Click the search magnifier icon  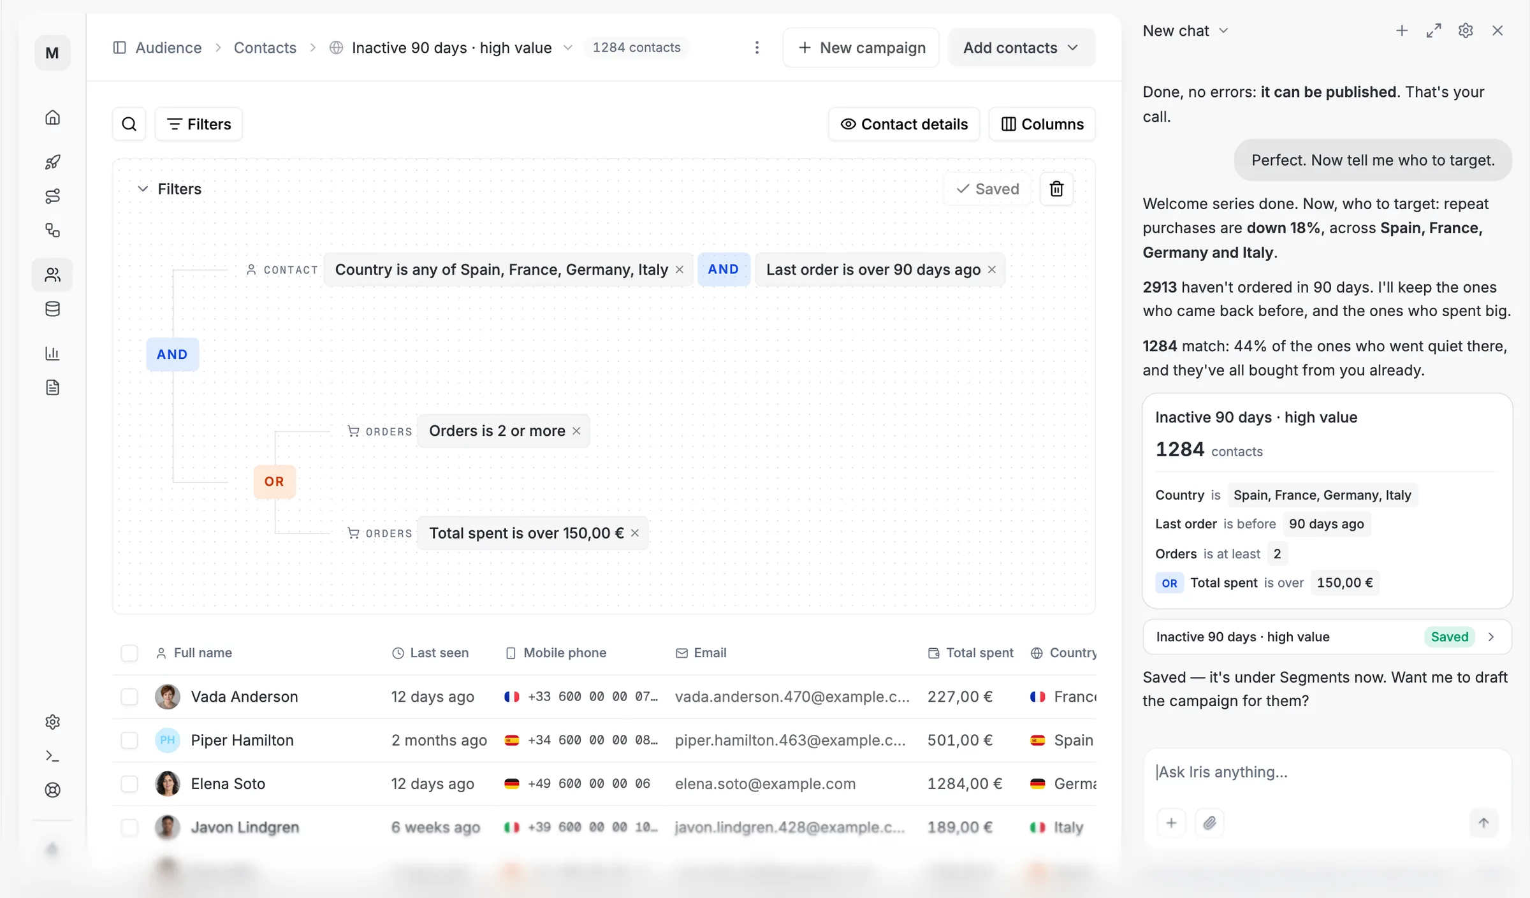click(x=129, y=124)
